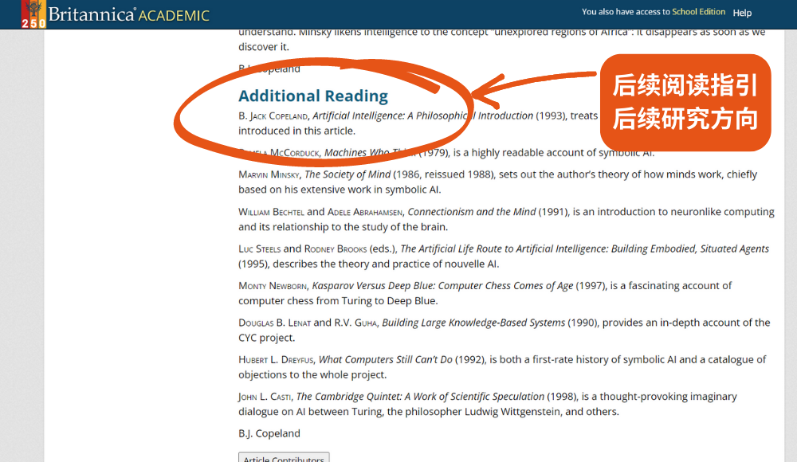Click the text "You also have access to"

pyautogui.click(x=626, y=12)
